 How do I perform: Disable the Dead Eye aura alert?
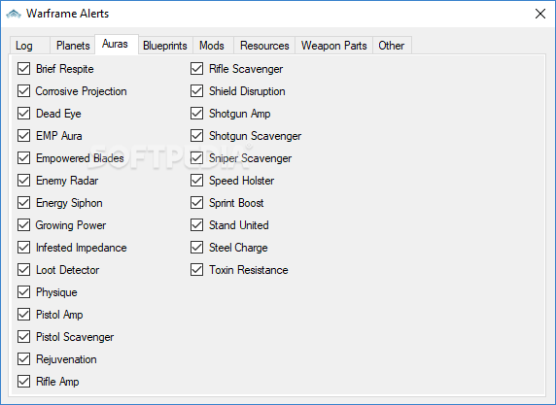[x=23, y=114]
